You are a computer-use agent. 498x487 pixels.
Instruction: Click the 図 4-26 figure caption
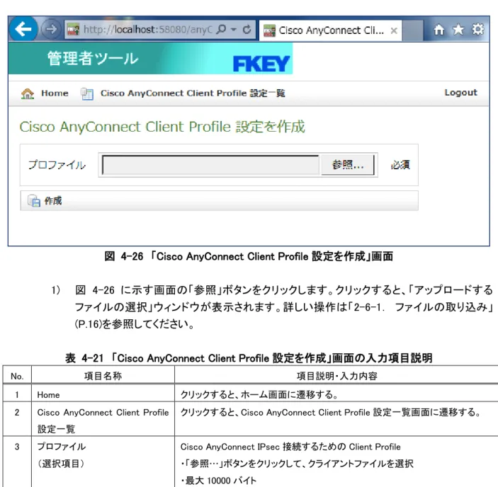(x=249, y=256)
